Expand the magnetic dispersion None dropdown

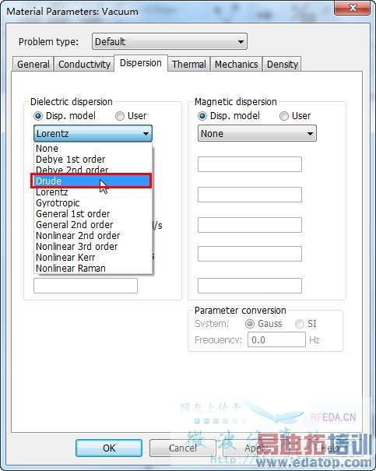(257, 133)
